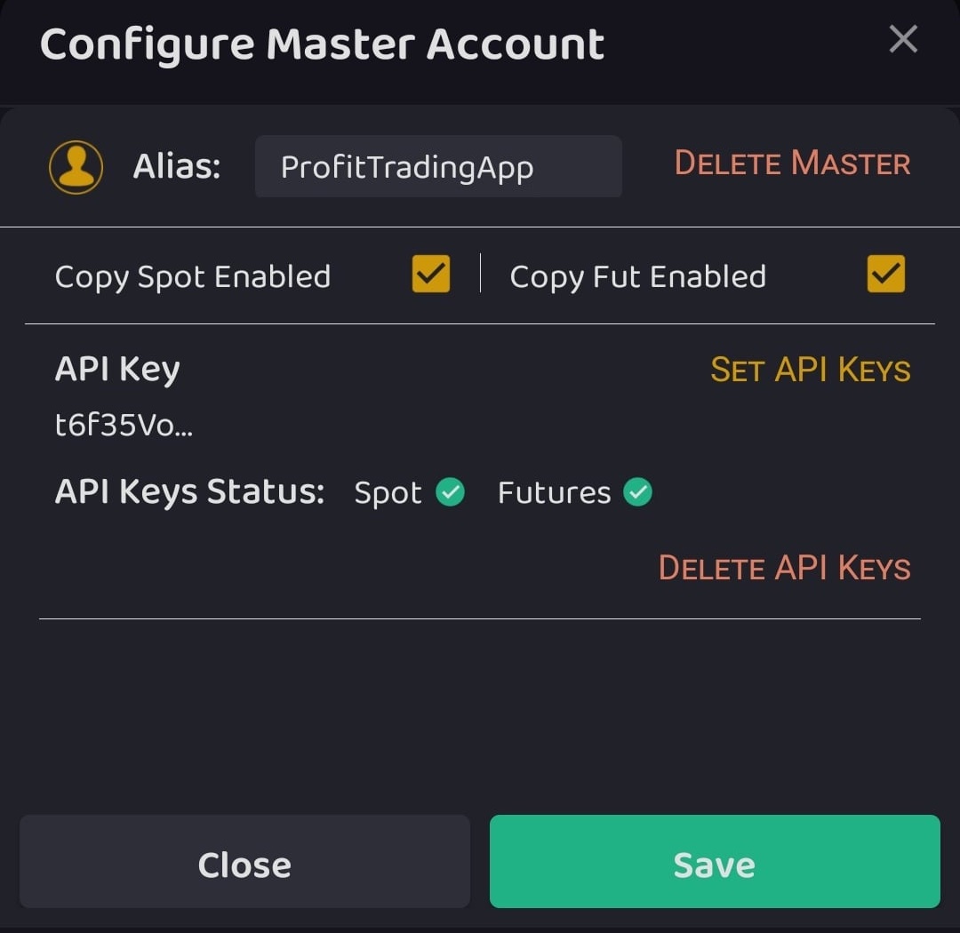Click the grey Close button
Image resolution: width=960 pixels, height=933 pixels.
pos(244,863)
